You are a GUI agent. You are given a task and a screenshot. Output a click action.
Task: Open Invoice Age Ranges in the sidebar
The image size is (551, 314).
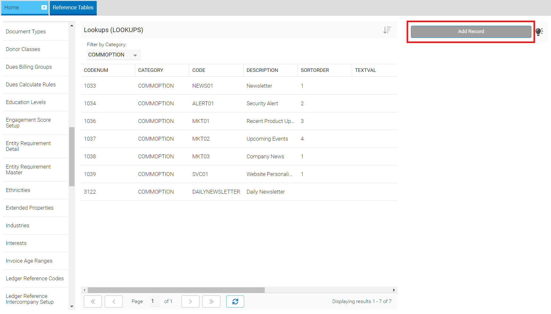[35, 261]
